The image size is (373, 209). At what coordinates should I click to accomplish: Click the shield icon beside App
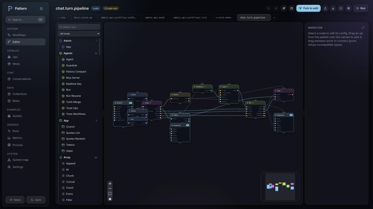[63, 47]
